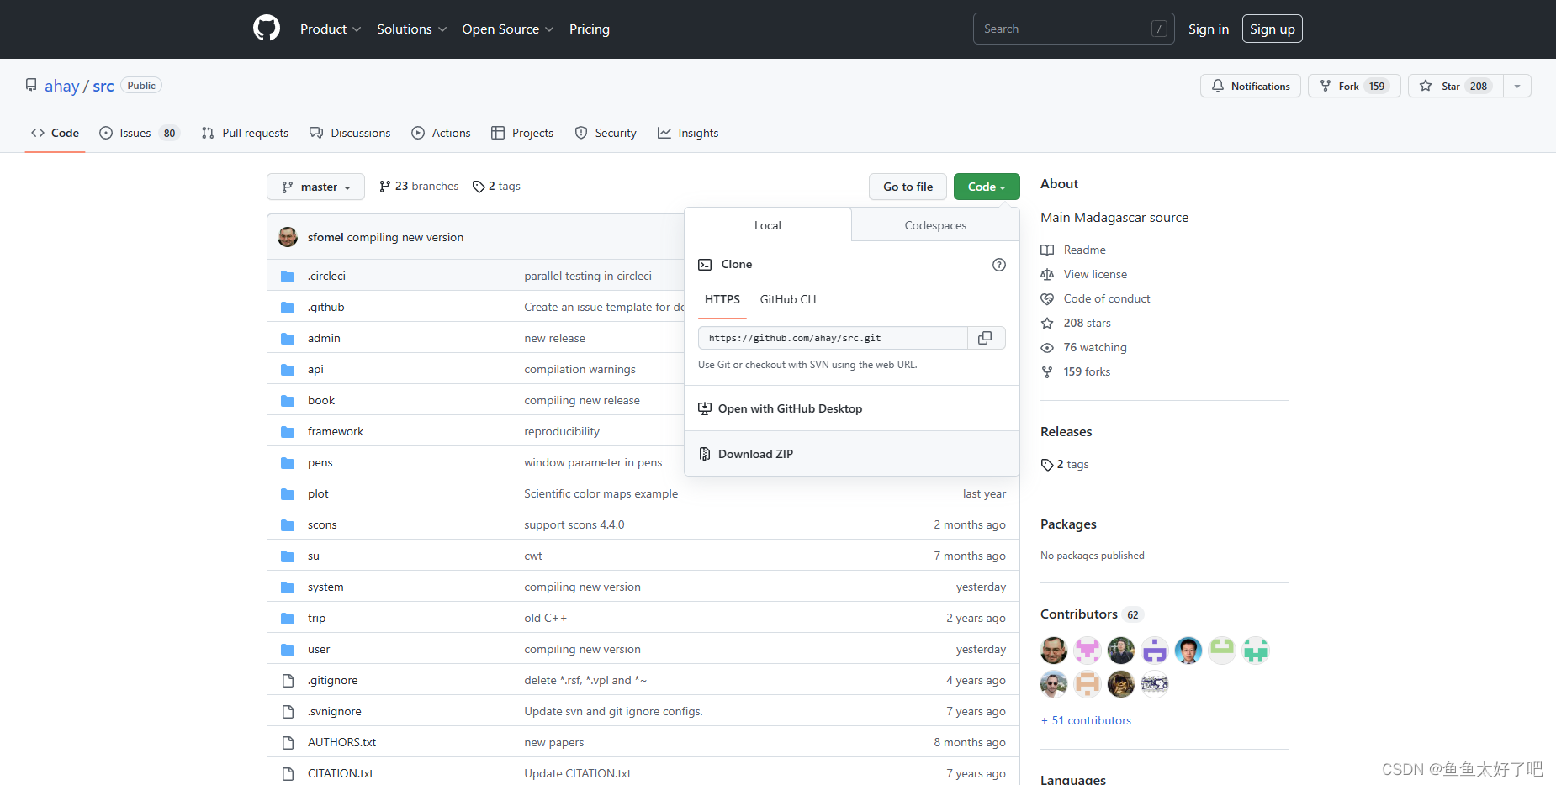
Task: Open the master branch dropdown
Action: (315, 187)
